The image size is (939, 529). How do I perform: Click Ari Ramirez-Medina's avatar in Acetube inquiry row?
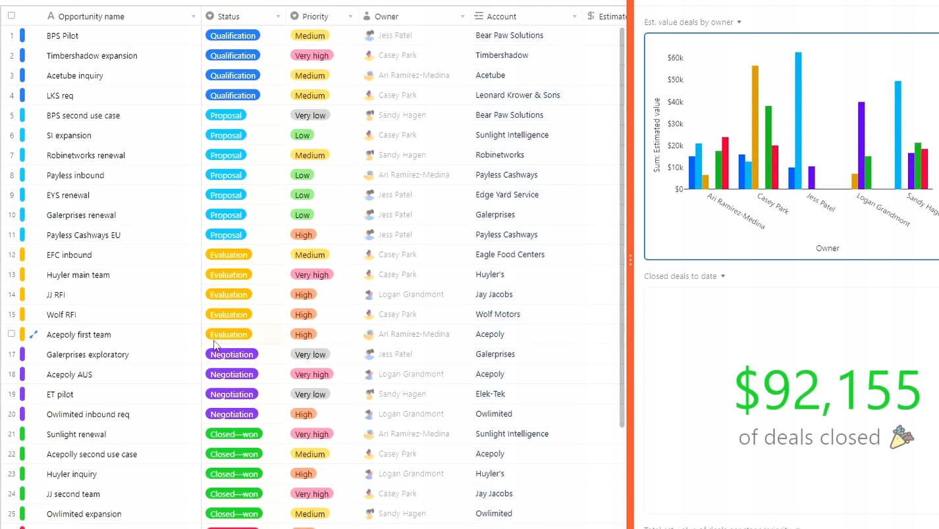pos(369,75)
